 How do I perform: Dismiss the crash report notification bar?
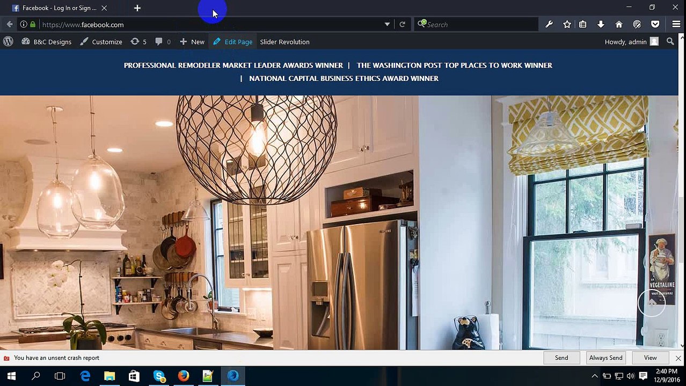point(678,358)
